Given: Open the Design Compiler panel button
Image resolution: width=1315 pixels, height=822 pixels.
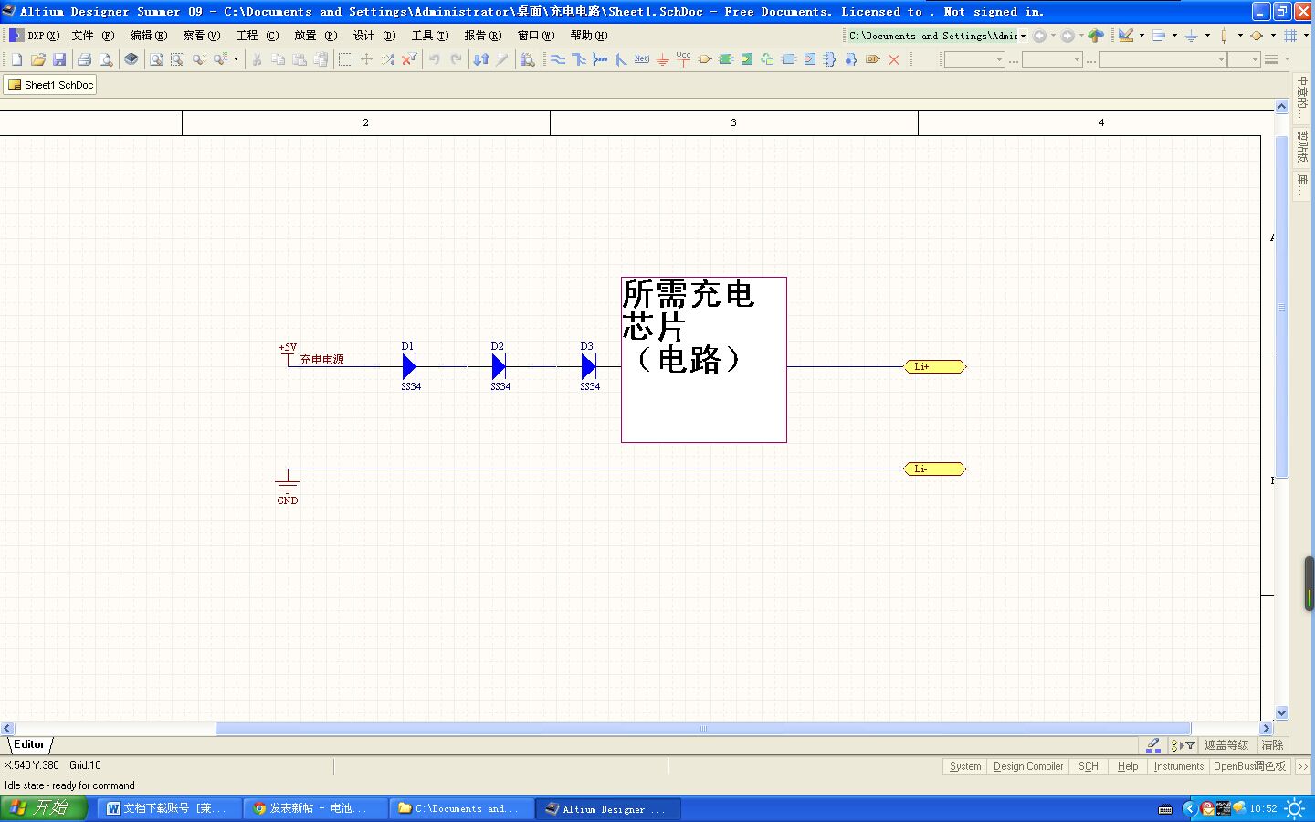Looking at the screenshot, I should (x=1028, y=766).
